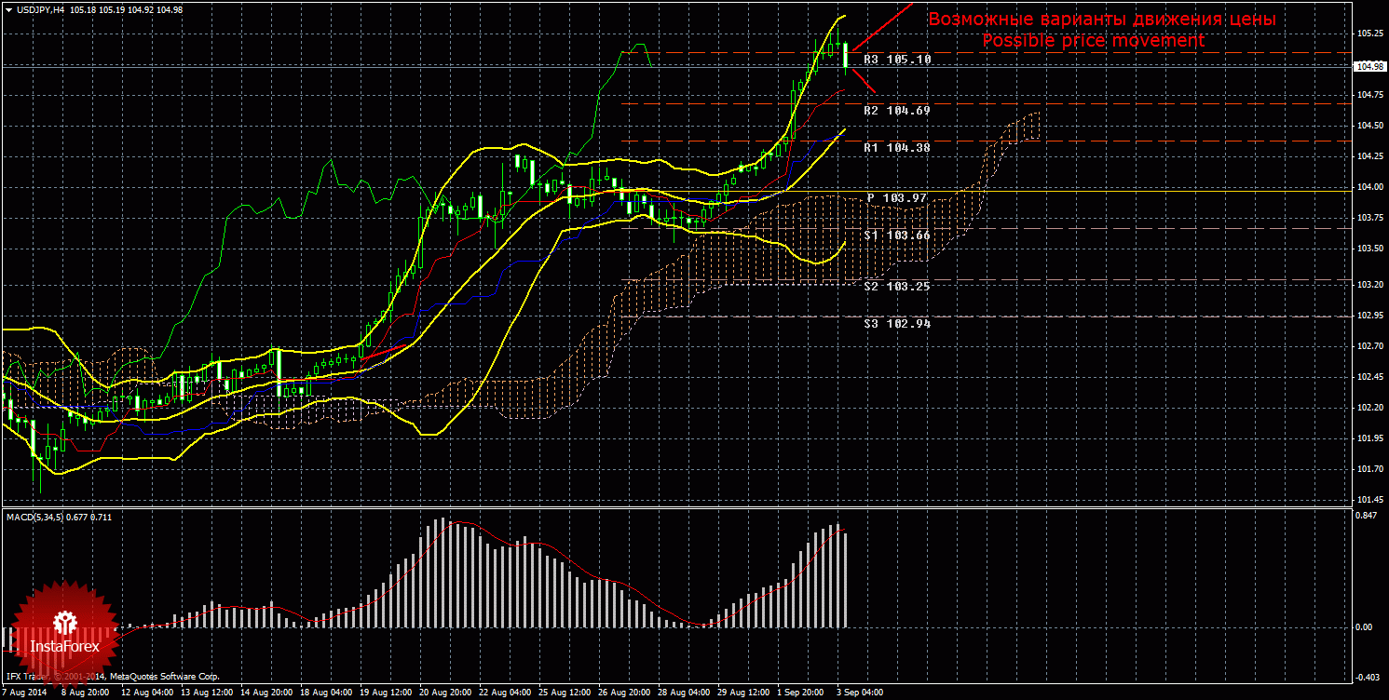This screenshot has width=1389, height=700.
Task: Click the Russian red annotation text line
Action: click(x=1101, y=20)
